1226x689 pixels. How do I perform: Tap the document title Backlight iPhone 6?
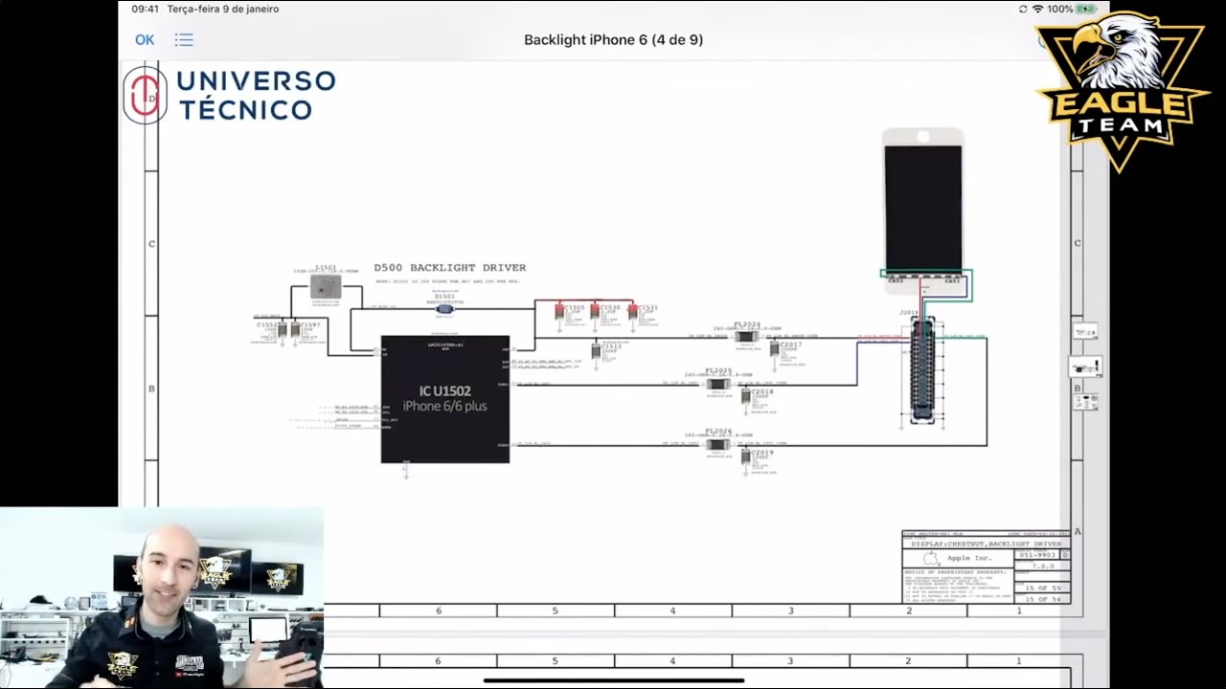pos(613,39)
